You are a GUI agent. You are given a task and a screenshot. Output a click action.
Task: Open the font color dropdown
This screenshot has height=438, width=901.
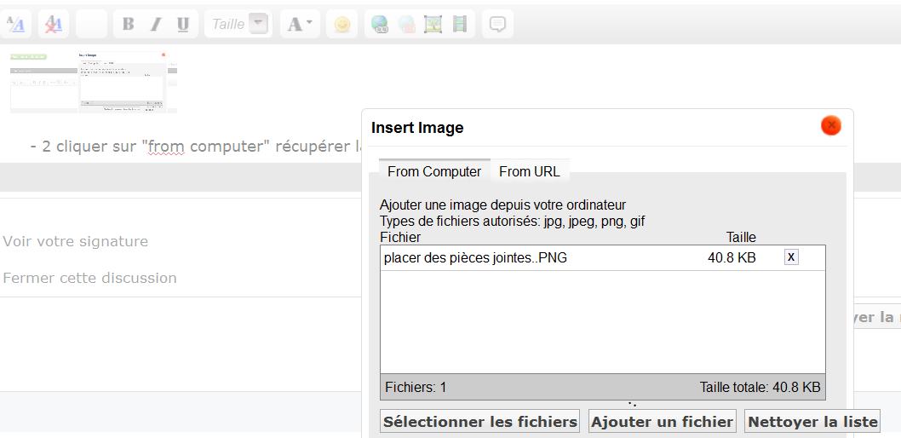click(300, 24)
